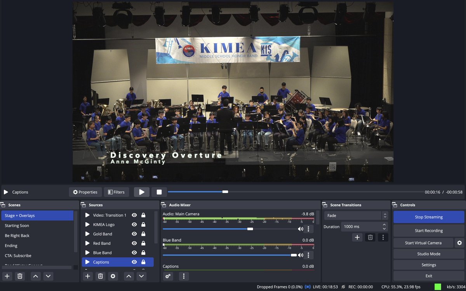Click the Exit button
This screenshot has width=466, height=291.
coord(429,276)
